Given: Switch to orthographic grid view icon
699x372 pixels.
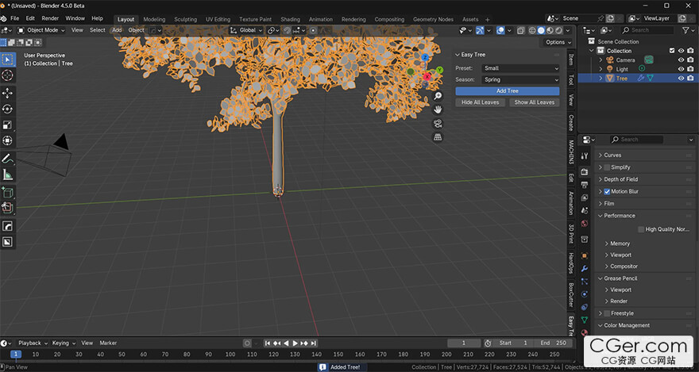Looking at the screenshot, I should (x=438, y=137).
